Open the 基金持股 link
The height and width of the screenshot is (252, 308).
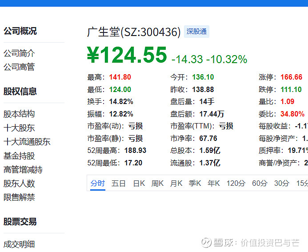click(x=19, y=156)
